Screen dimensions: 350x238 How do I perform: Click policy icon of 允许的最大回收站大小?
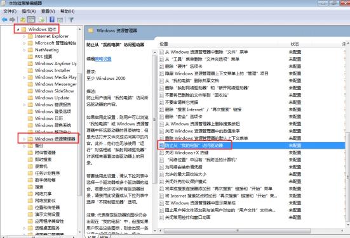pyautogui.click(x=161, y=174)
